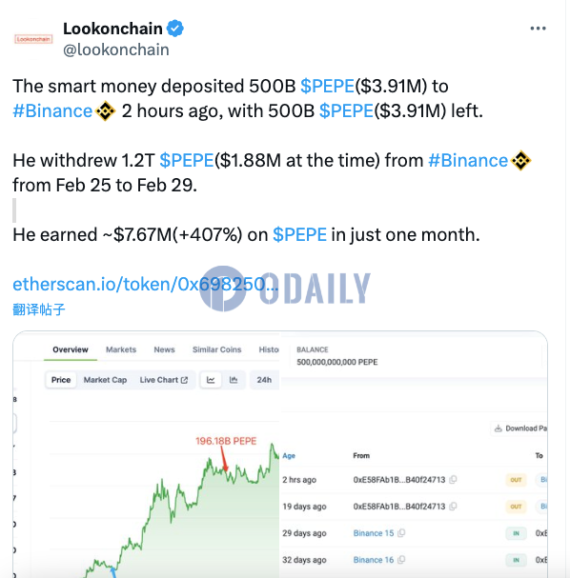570x578 pixels.
Task: Open Lookonchain profile avatar
Action: coord(33,39)
